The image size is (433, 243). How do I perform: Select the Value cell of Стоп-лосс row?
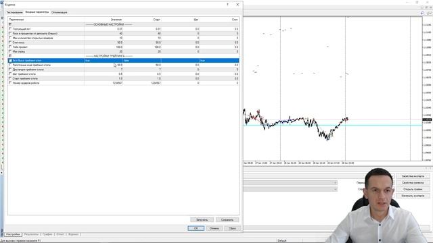[104, 43]
